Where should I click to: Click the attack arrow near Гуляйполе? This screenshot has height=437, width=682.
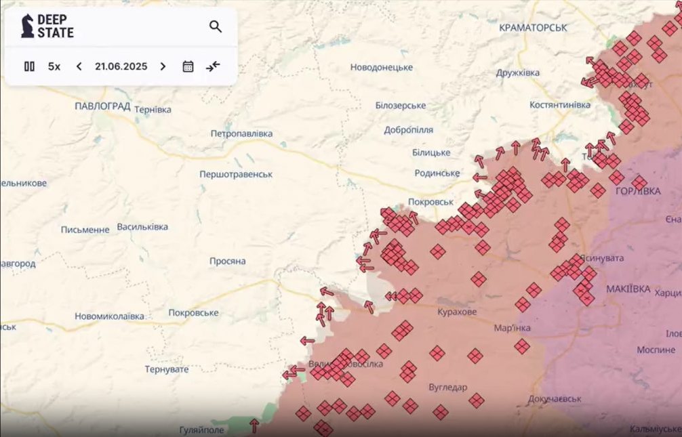tap(254, 425)
